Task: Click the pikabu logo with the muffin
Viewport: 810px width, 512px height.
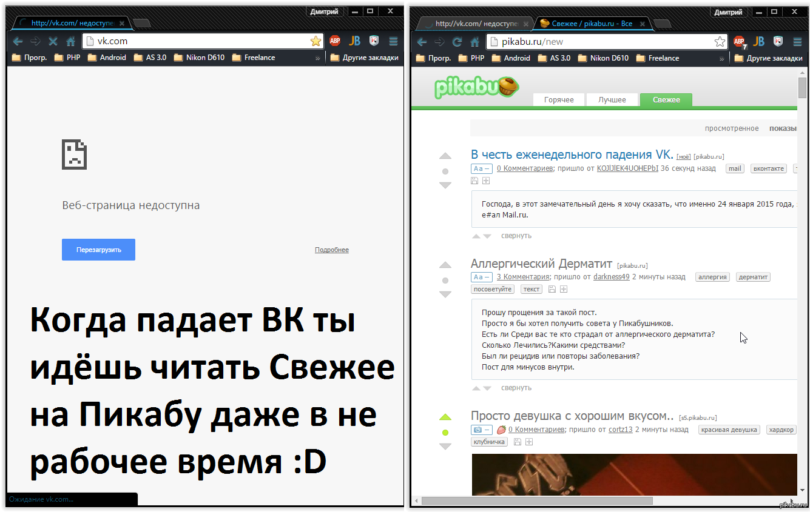Action: (477, 87)
